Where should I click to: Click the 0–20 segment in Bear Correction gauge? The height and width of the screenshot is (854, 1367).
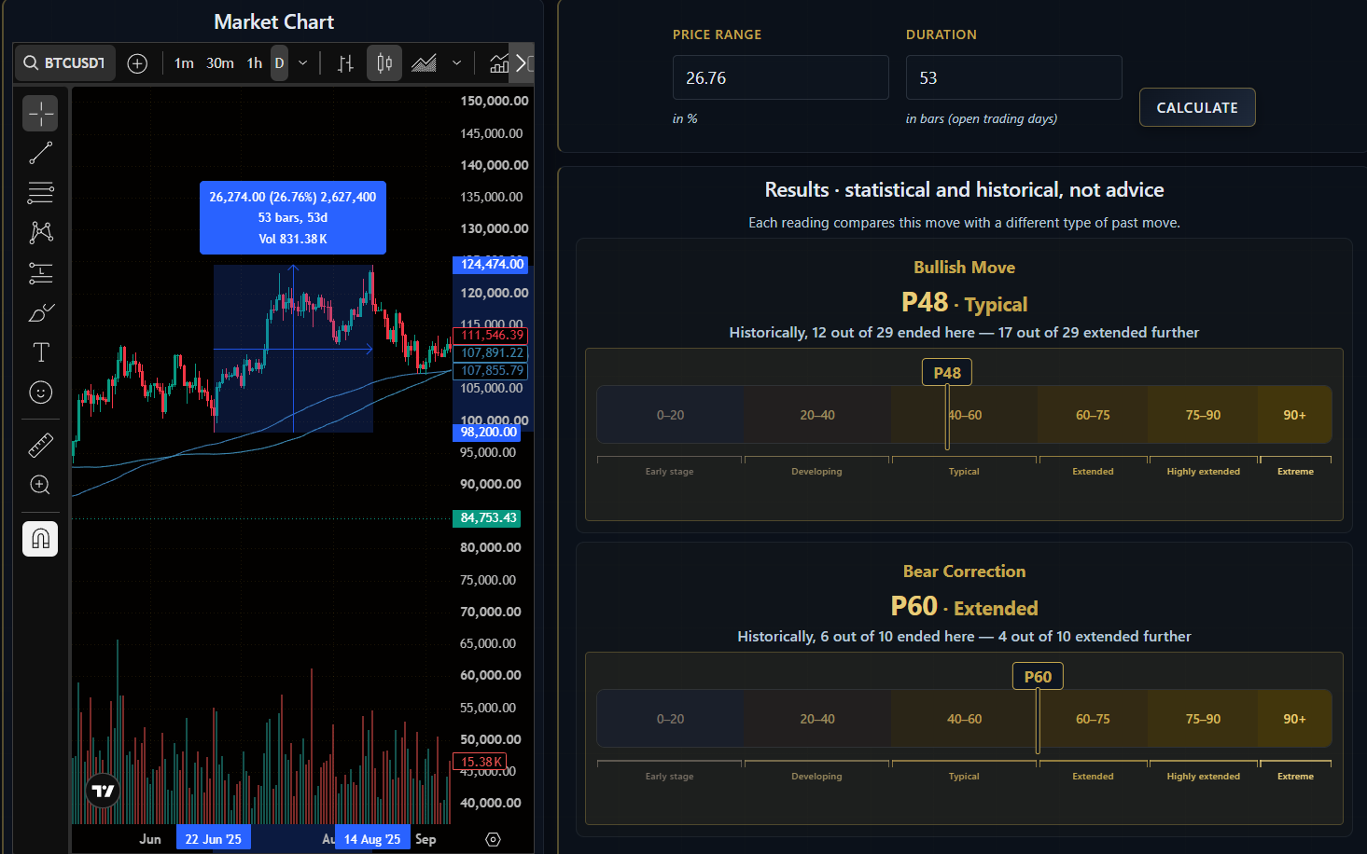(670, 719)
